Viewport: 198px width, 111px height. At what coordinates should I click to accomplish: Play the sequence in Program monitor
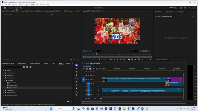pos(117,59)
